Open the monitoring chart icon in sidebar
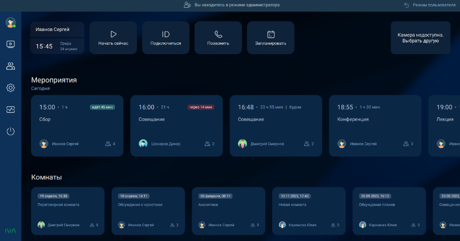The image size is (460, 241). click(10, 110)
